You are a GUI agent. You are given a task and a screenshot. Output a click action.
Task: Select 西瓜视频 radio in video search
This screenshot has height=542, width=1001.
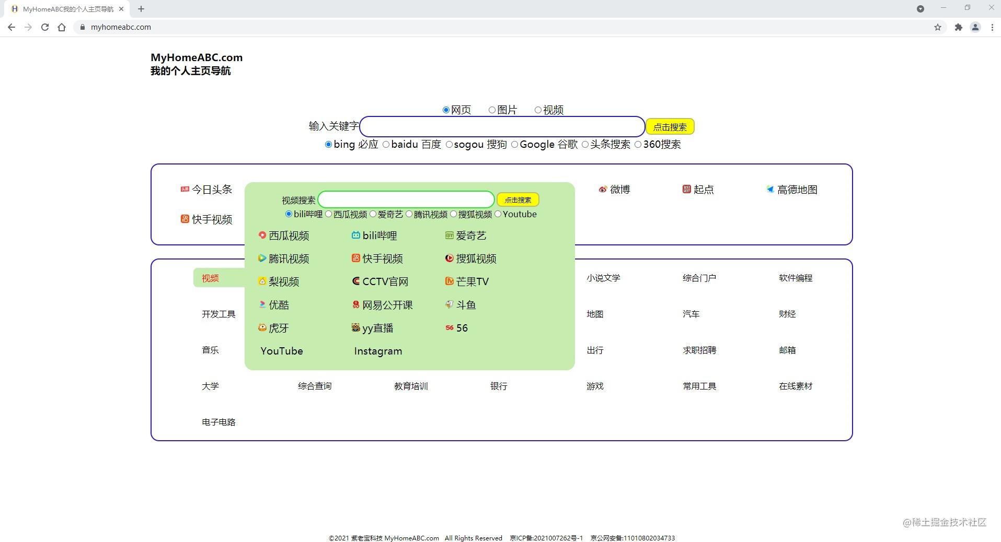pos(328,214)
